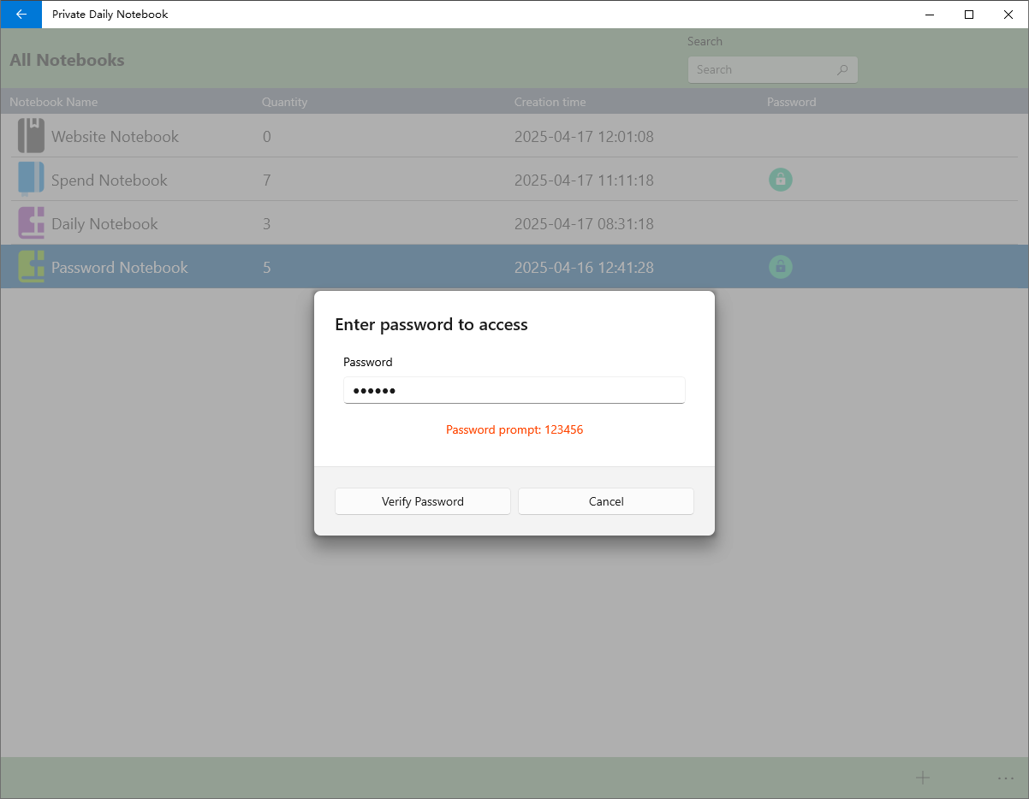Go back with the arrow button
Viewport: 1029px width, 799px height.
(x=21, y=15)
